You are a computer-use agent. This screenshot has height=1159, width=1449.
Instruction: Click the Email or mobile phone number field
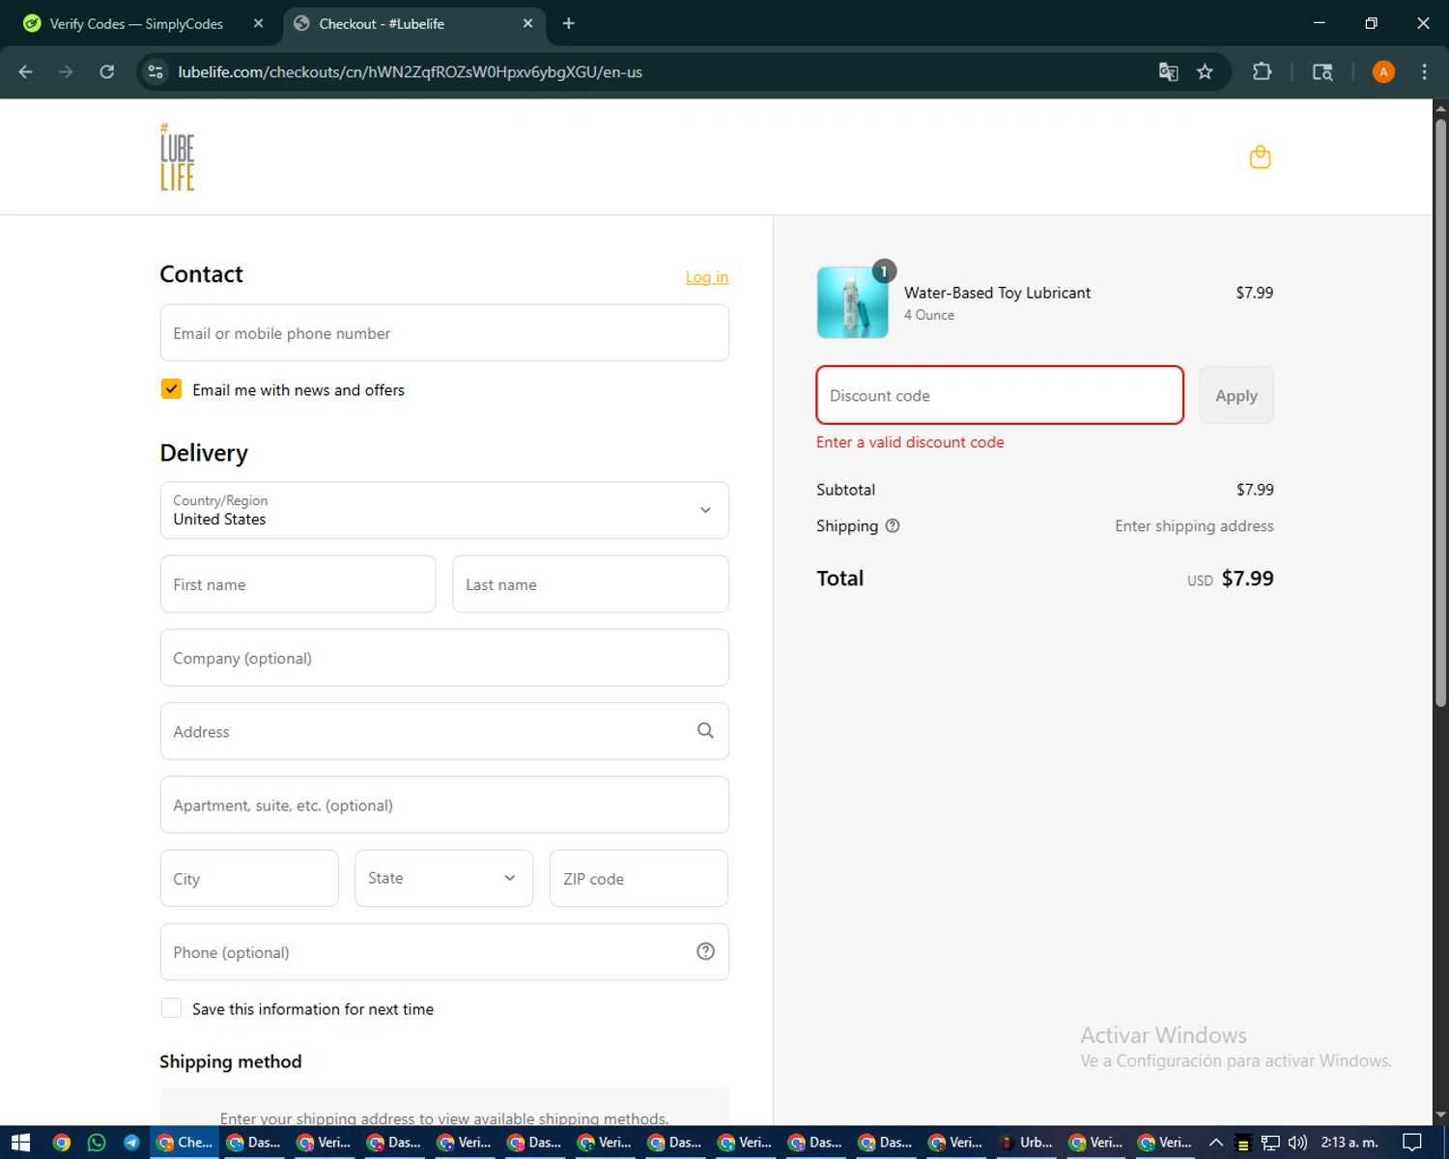[444, 333]
